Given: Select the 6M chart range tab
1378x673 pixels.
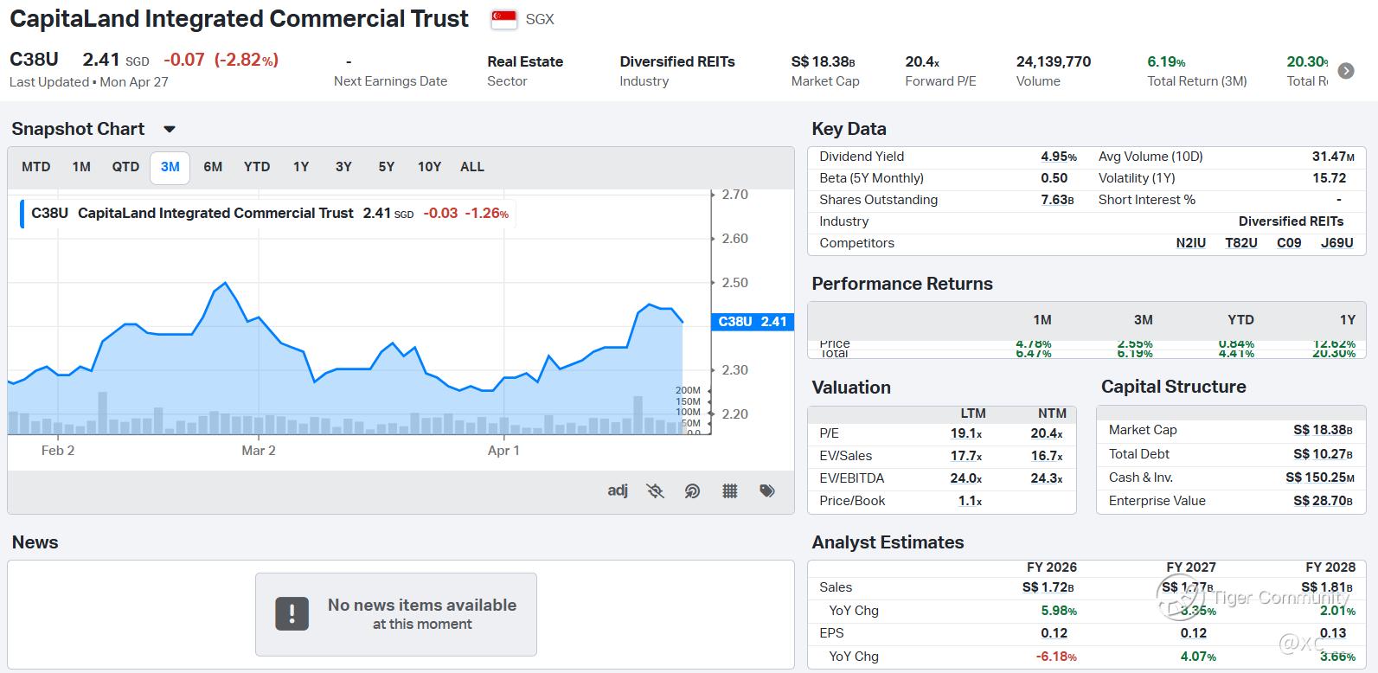Looking at the screenshot, I should [213, 167].
